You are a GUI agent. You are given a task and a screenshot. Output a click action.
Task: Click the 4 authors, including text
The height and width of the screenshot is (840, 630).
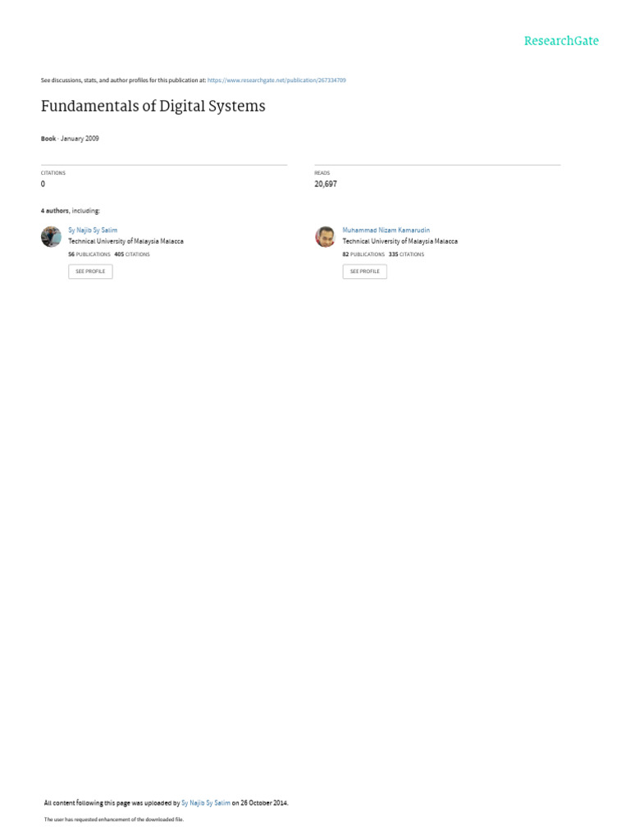[x=71, y=211]
